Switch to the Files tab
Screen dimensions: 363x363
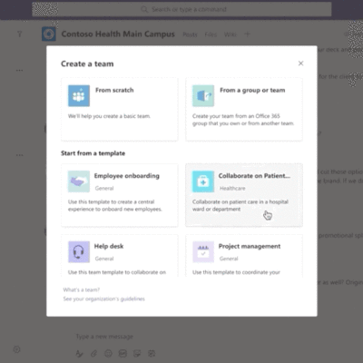click(211, 34)
